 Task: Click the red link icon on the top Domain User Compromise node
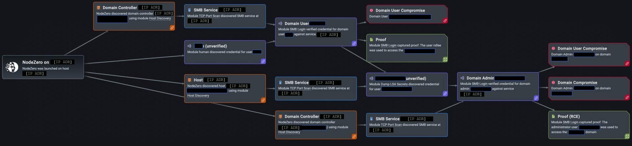445,21
